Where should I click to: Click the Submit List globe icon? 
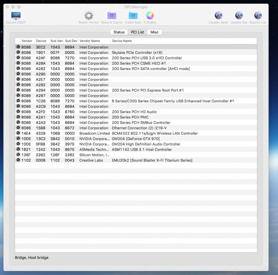[x=258, y=15]
